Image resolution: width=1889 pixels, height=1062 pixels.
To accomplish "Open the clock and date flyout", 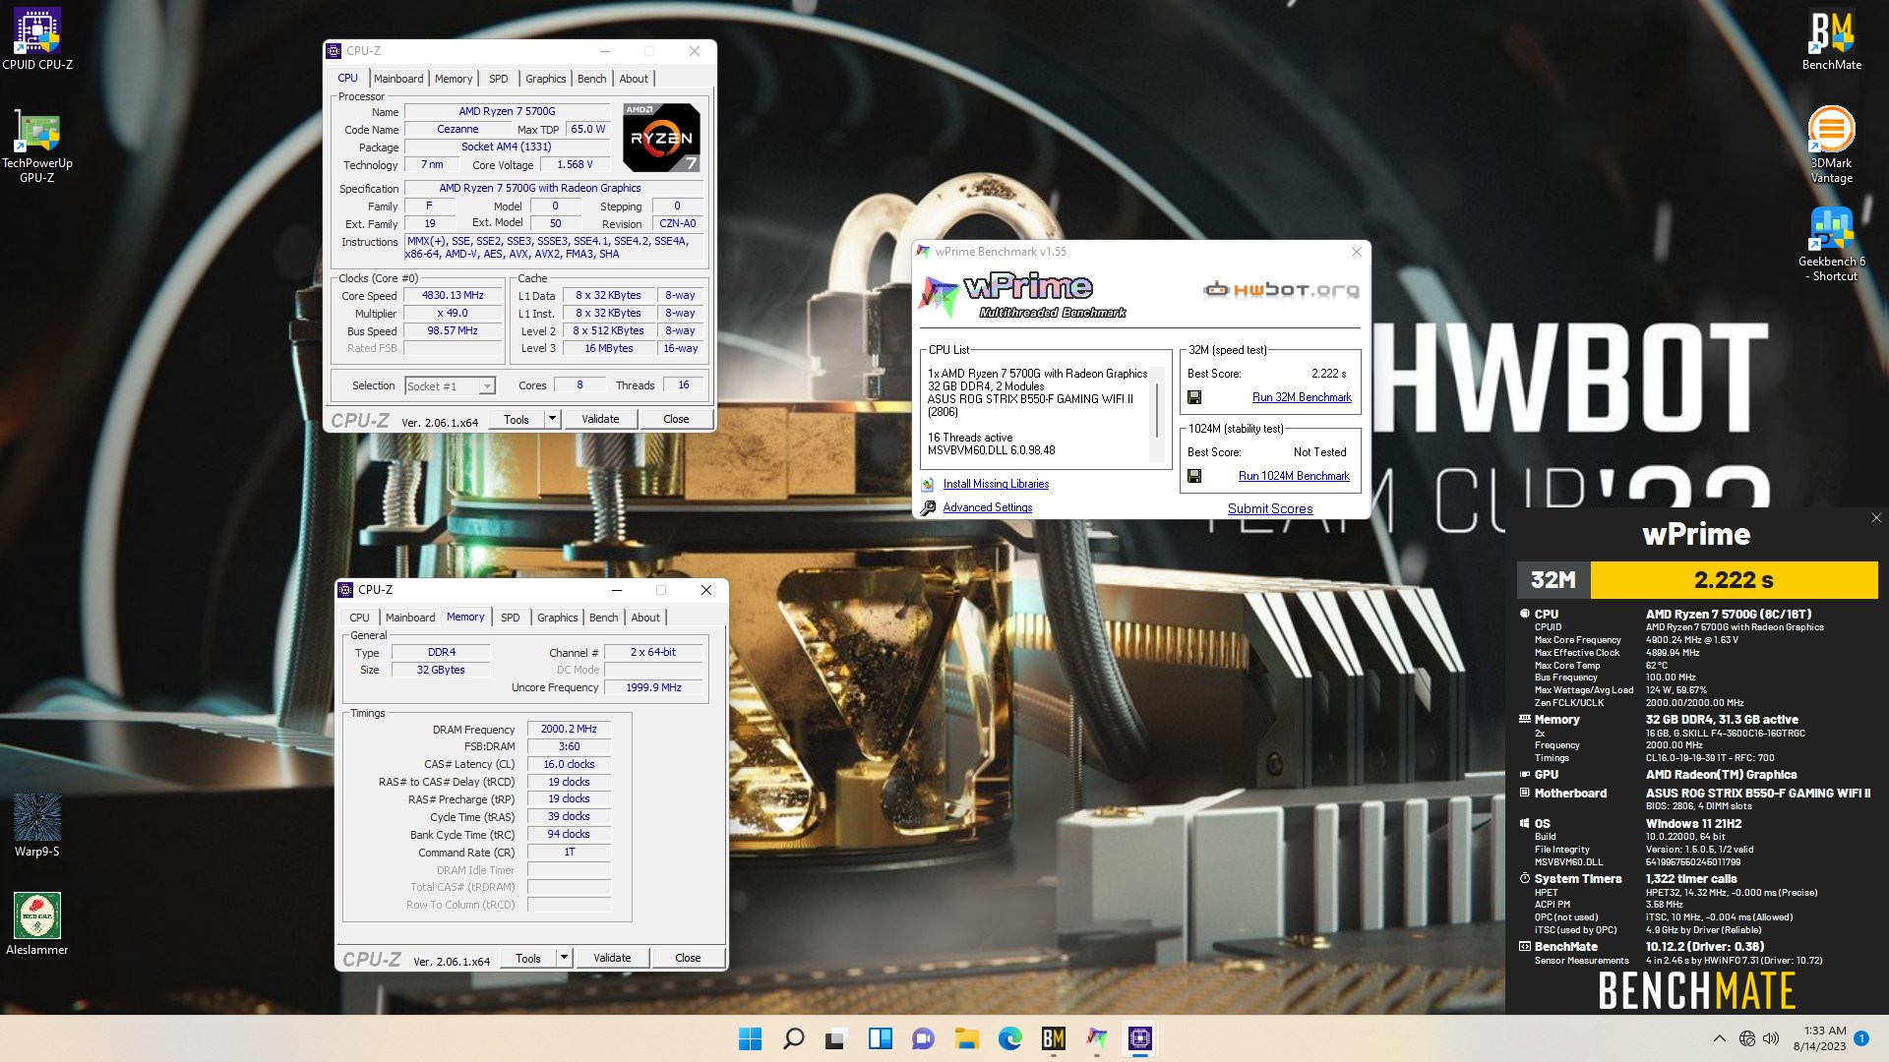I will coord(1819,1038).
